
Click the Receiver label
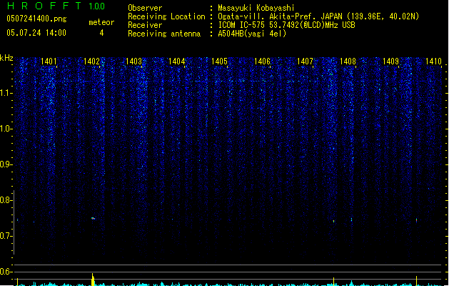(x=145, y=25)
